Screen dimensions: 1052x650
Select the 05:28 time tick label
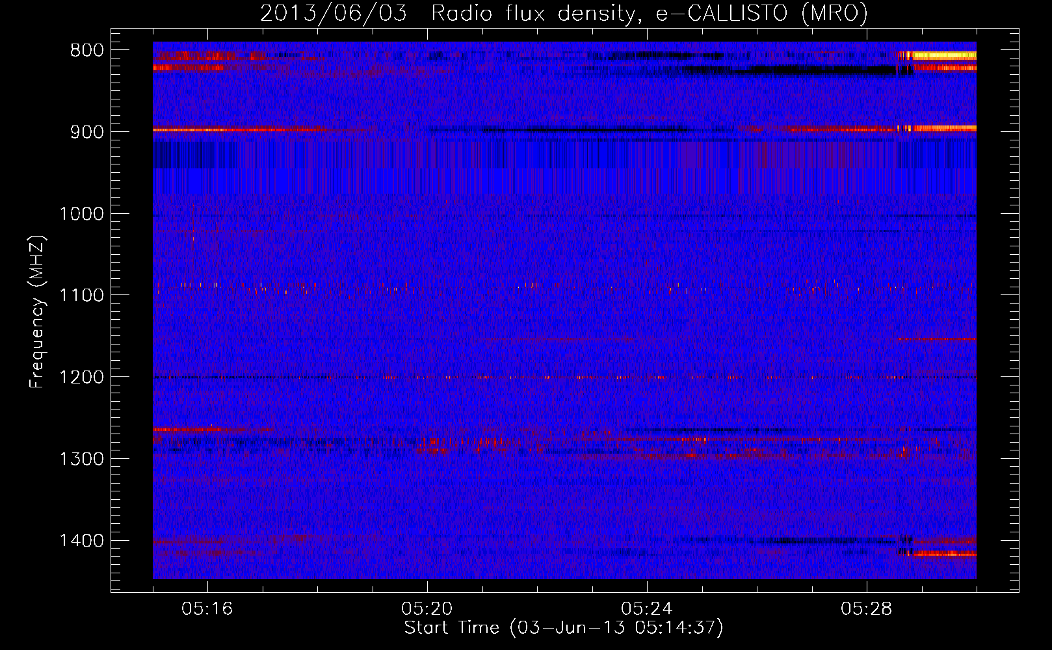point(867,609)
